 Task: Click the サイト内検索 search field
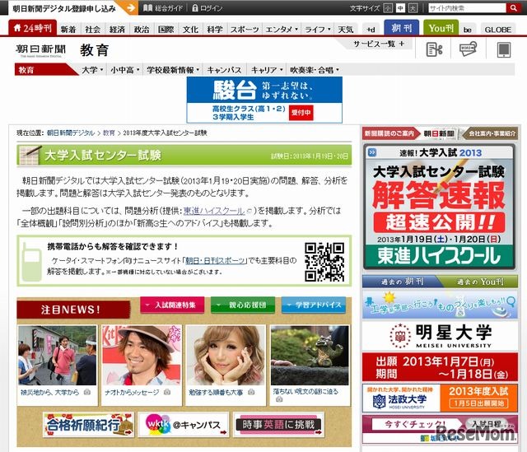tap(467, 8)
